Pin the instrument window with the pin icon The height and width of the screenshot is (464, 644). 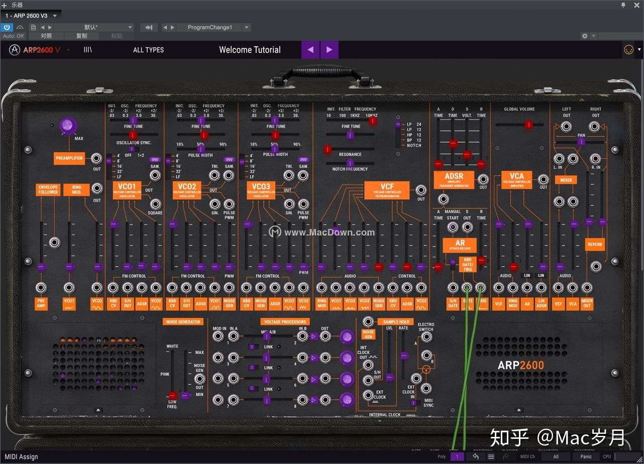[x=623, y=5]
